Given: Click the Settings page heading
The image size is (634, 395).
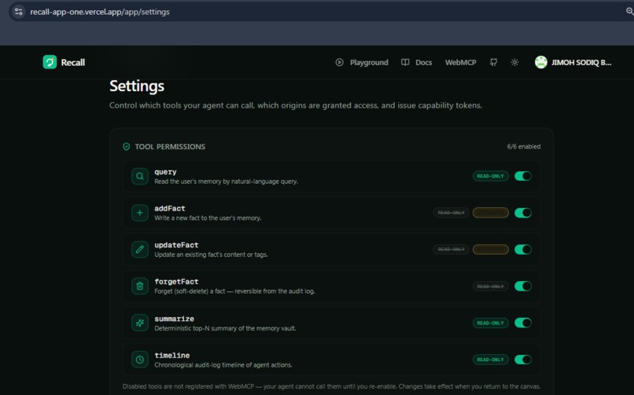Looking at the screenshot, I should click(x=137, y=86).
